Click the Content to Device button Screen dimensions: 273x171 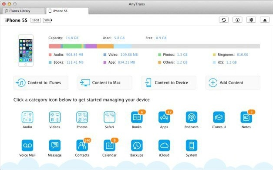tap(169, 82)
